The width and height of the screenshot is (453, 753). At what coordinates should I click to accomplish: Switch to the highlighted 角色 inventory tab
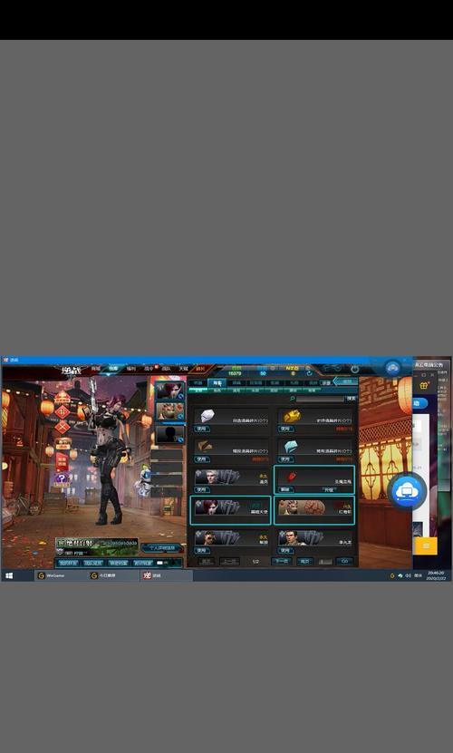coord(217,383)
